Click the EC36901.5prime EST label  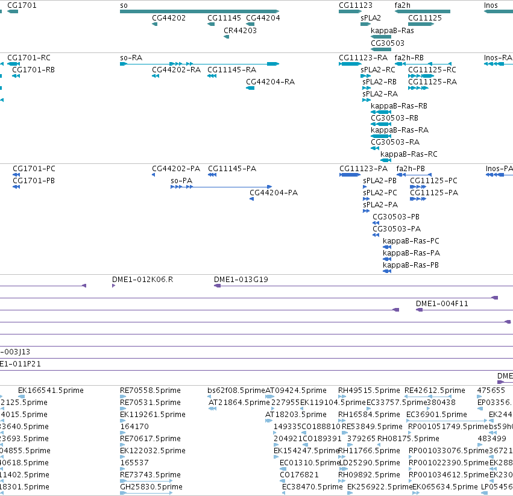coord(436,415)
